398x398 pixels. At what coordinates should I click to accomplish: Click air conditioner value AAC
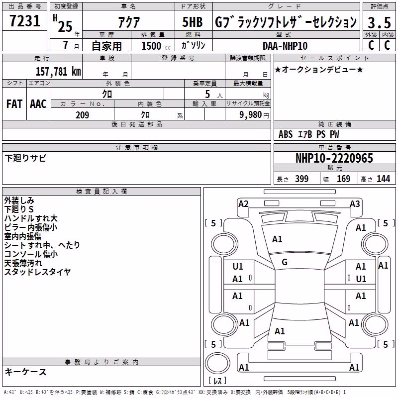click(x=38, y=104)
